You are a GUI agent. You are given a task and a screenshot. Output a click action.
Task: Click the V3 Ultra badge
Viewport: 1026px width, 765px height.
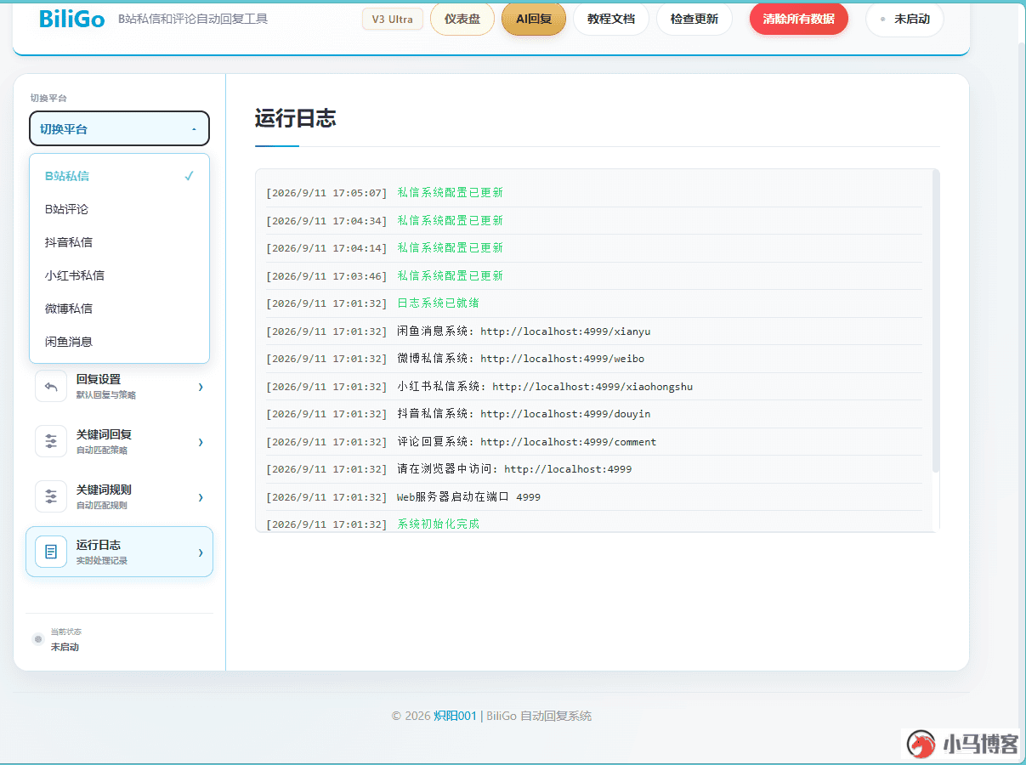393,19
